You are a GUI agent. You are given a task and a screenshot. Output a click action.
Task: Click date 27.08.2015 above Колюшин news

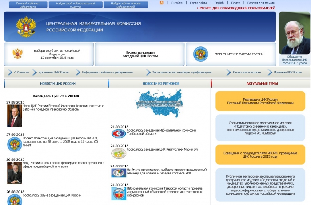[x=15, y=102]
